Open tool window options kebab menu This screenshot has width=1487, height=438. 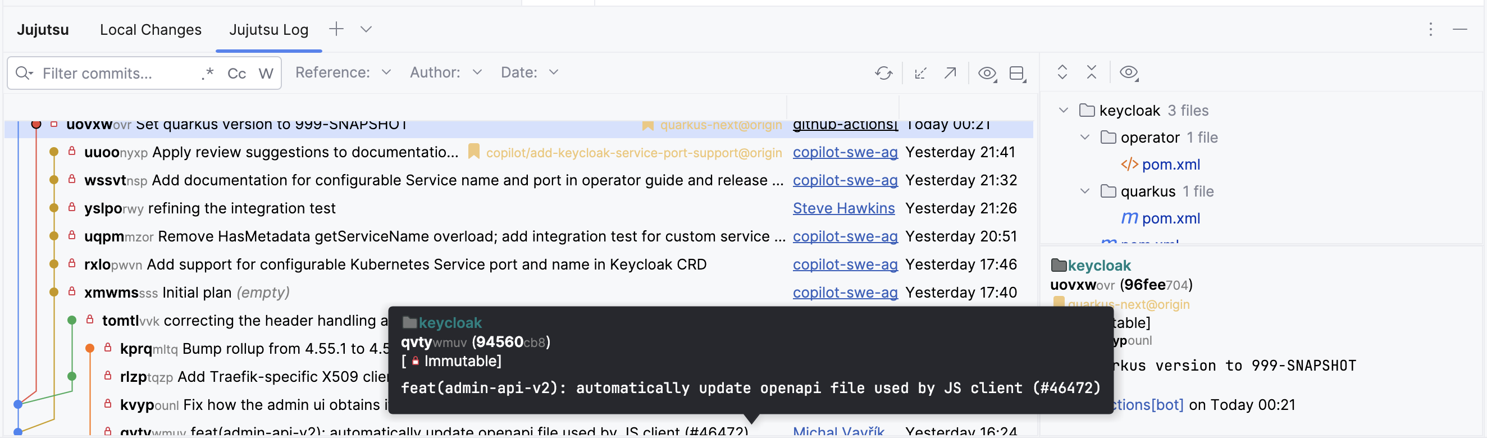click(1430, 29)
